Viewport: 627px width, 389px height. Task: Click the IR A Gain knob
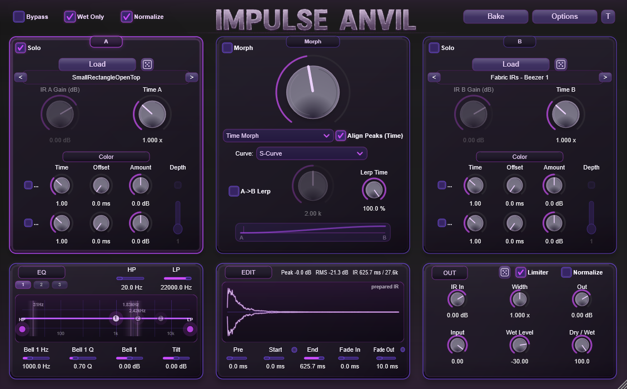(59, 114)
